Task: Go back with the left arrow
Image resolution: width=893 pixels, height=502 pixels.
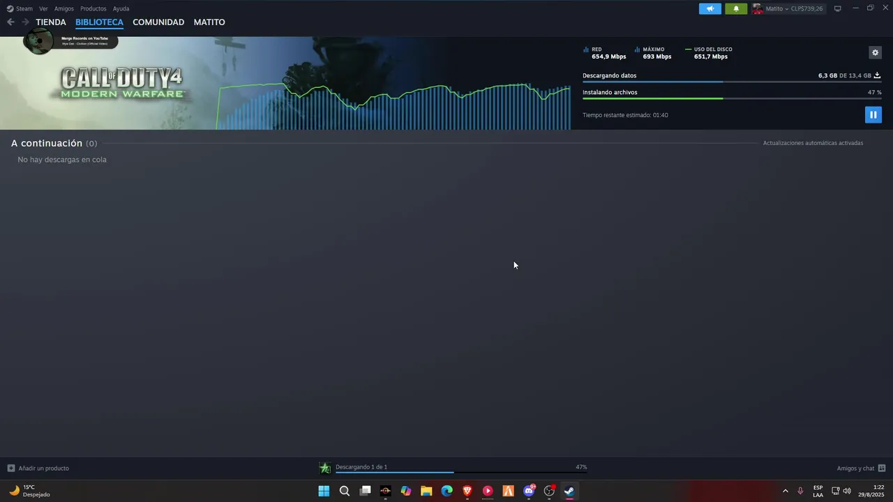Action: (x=10, y=22)
